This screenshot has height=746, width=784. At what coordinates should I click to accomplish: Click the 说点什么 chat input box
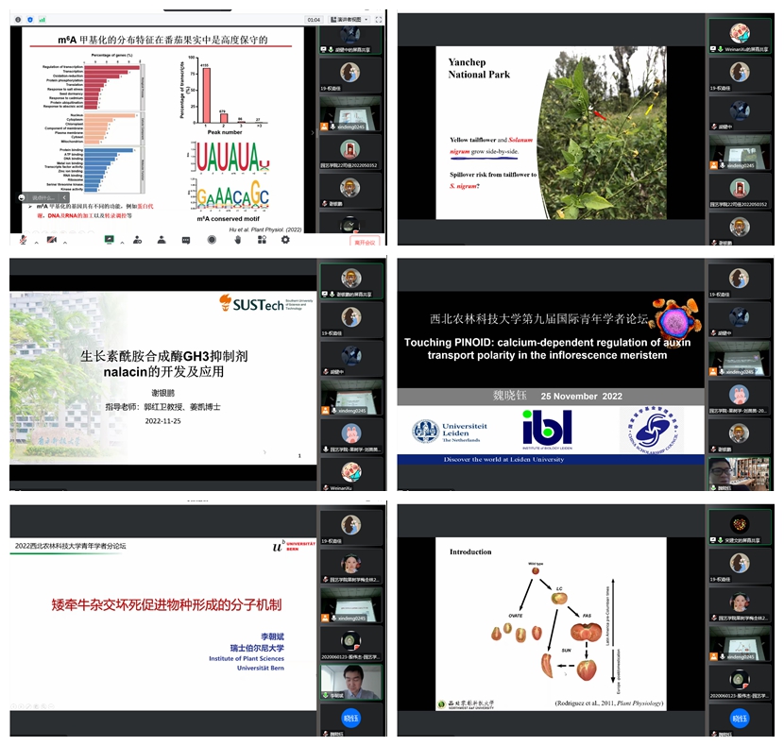45,197
